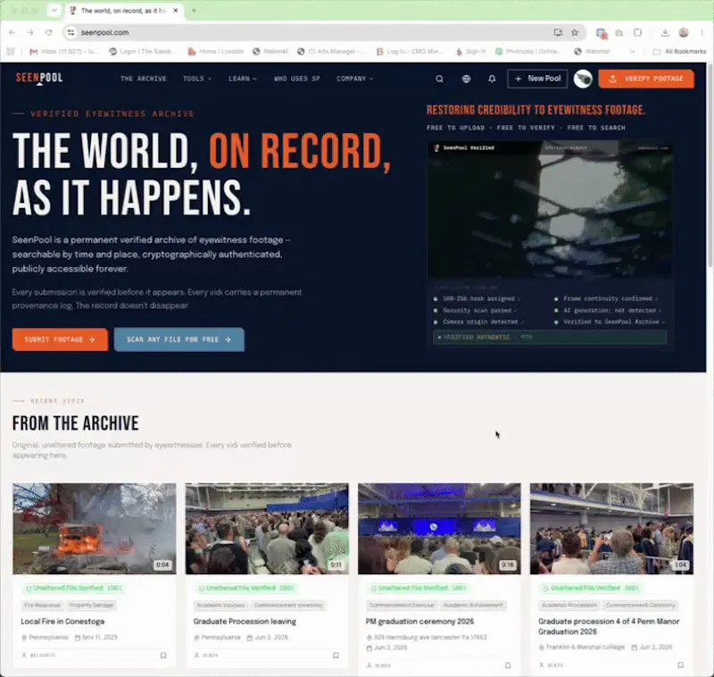
Task: Click the Property Damage tag
Action: pos(91,605)
